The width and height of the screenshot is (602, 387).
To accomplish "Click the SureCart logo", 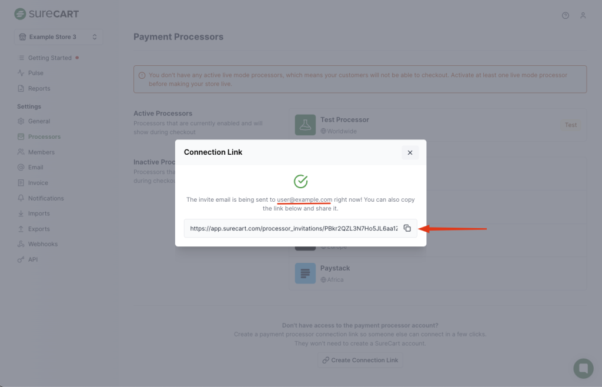I will coord(46,14).
